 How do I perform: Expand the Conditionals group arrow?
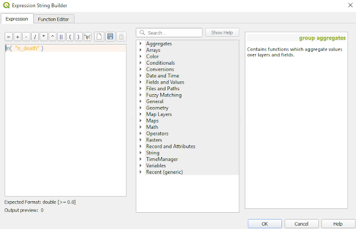tap(141, 62)
